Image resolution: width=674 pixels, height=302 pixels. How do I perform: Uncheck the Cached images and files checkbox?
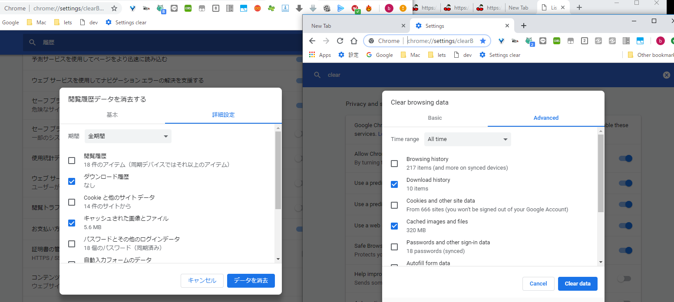click(x=394, y=226)
